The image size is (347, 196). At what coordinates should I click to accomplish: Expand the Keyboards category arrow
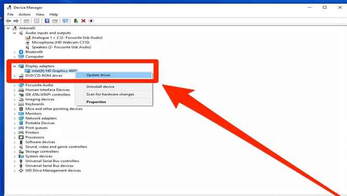click(15, 104)
